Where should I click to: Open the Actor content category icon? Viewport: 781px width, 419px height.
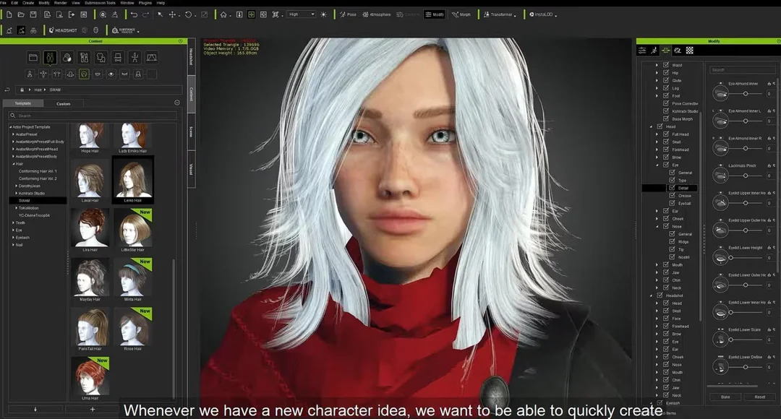(50, 58)
